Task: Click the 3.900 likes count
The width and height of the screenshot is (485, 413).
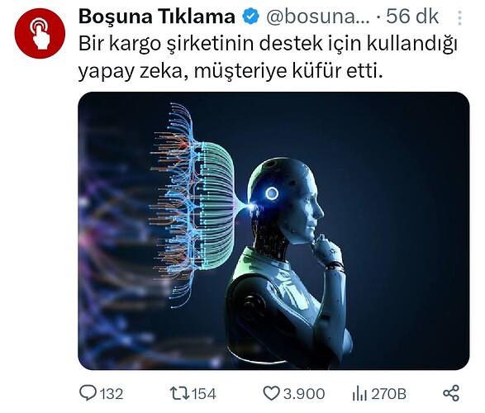Action: pyautogui.click(x=304, y=394)
